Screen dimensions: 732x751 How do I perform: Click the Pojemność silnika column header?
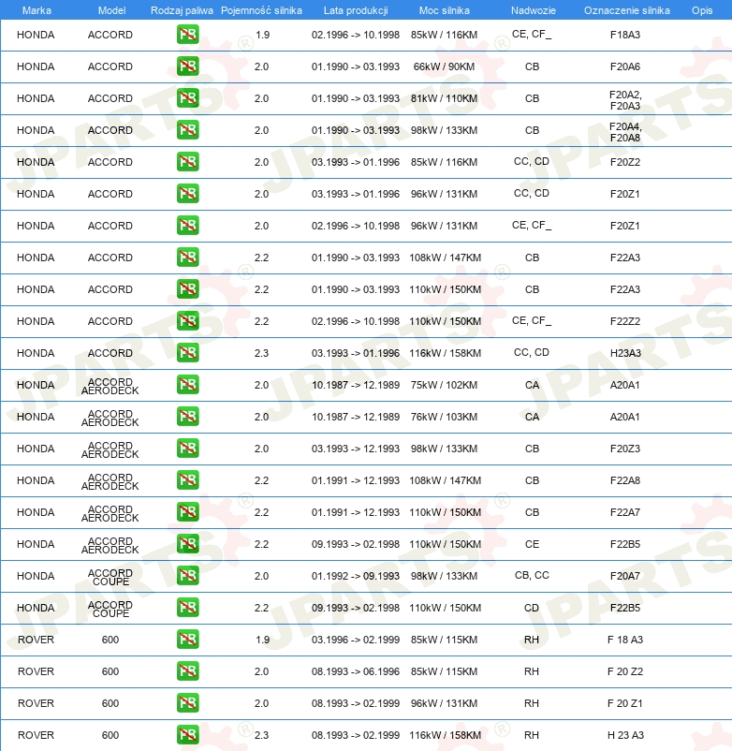(x=261, y=10)
